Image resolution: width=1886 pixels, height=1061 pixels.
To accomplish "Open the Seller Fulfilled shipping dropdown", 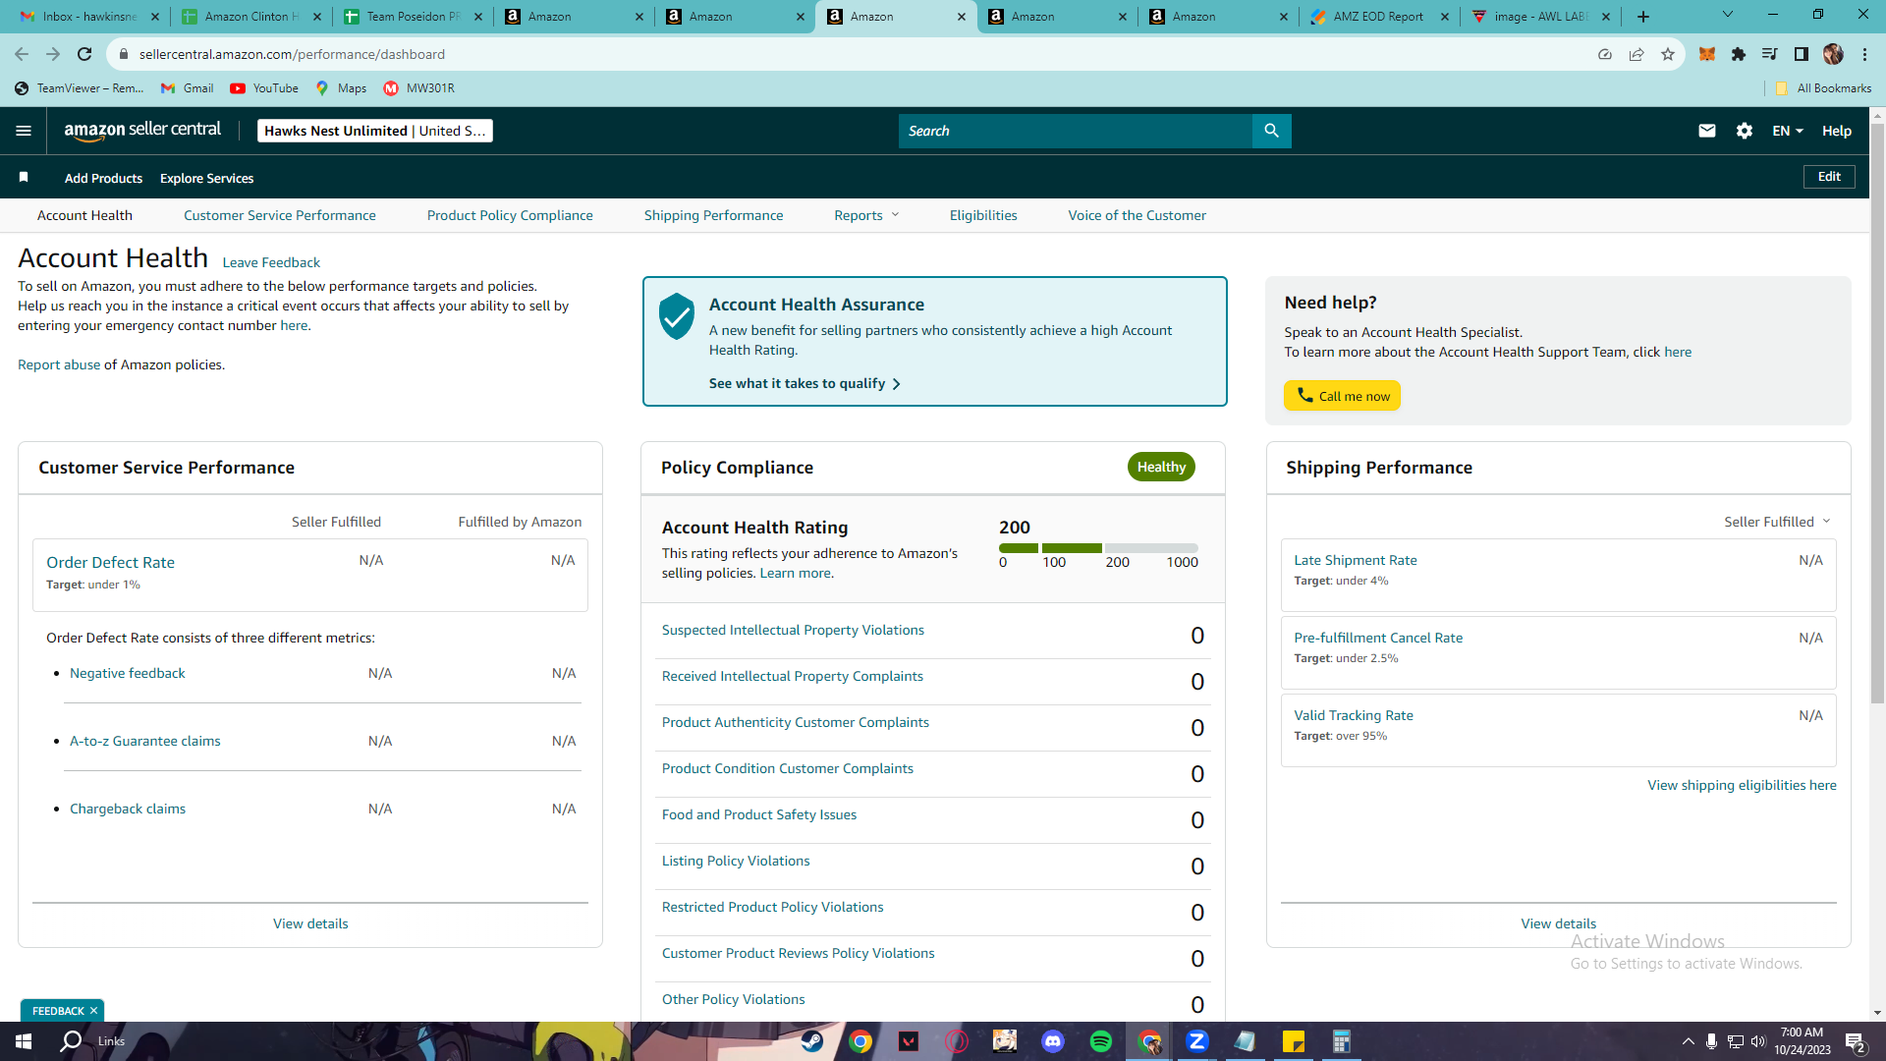I will 1777,522.
